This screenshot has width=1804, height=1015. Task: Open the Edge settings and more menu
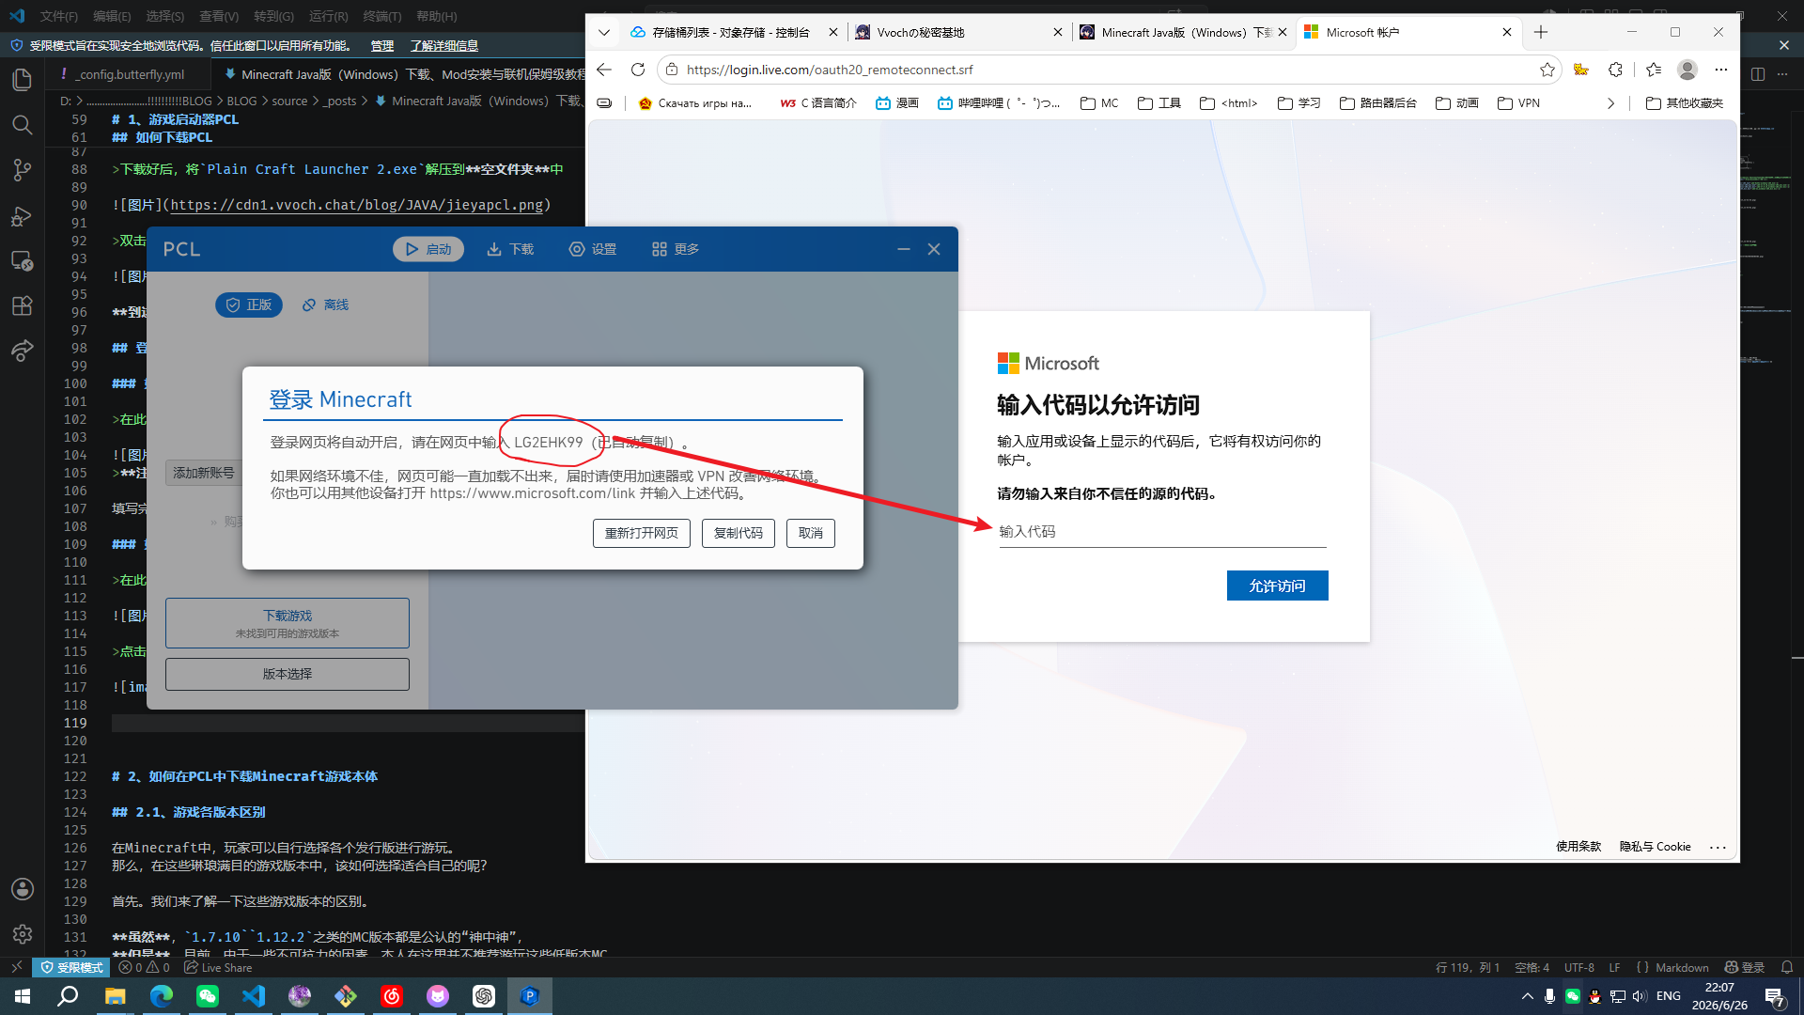[1721, 70]
